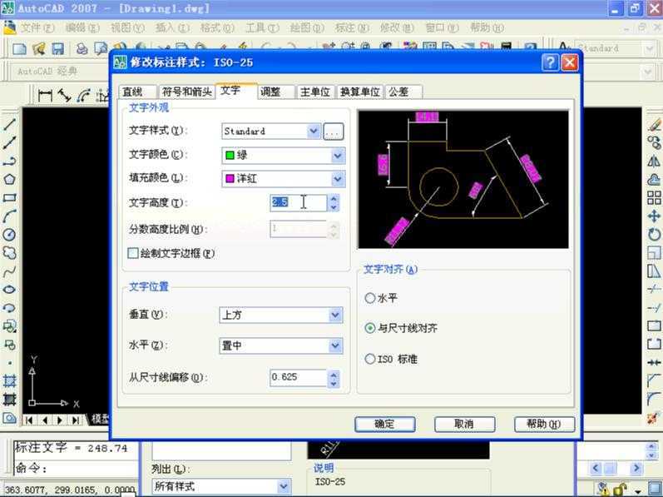
Task: Click the 命令 command line input
Action: click(76, 469)
